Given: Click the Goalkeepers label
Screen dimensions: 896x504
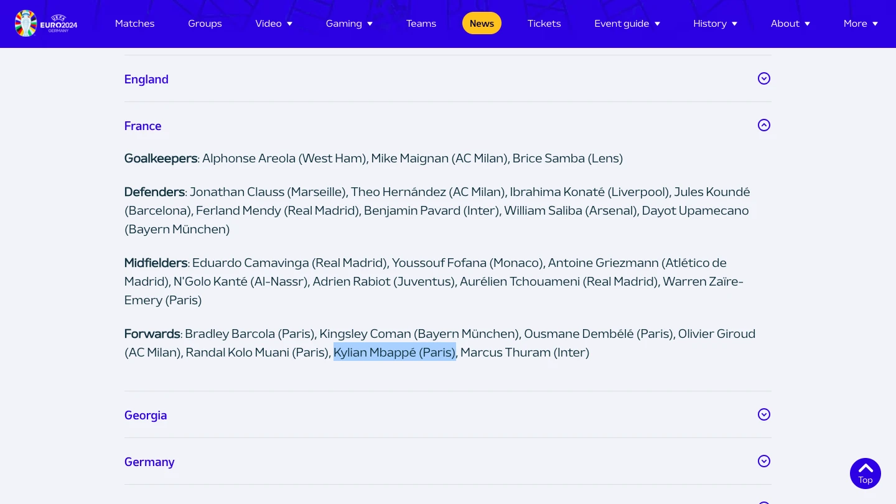Looking at the screenshot, I should [x=161, y=158].
